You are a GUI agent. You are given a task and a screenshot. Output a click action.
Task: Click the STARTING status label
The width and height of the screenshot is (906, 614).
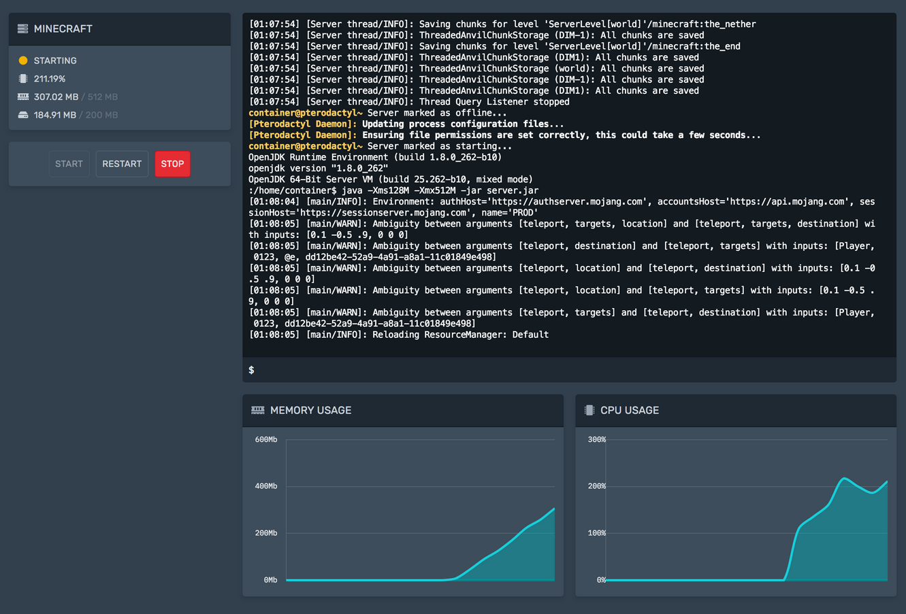[x=55, y=61]
